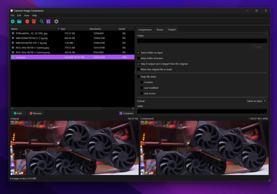Click the open folder toolbar icon

pyautogui.click(x=19, y=21)
